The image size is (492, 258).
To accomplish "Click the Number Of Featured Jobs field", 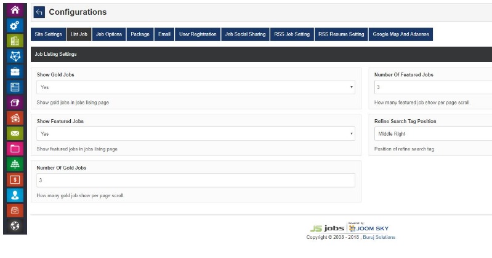I will tap(432, 87).
